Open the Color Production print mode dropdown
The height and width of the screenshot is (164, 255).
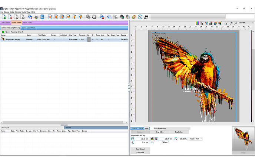click(172, 128)
